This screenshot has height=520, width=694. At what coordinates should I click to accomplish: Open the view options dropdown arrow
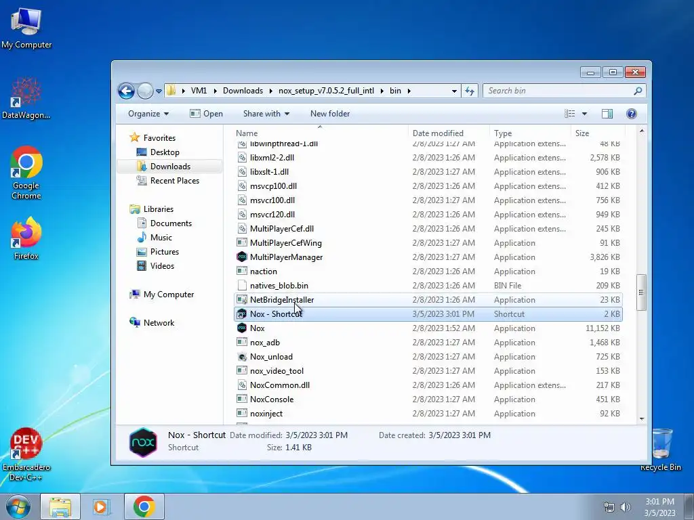click(x=584, y=114)
